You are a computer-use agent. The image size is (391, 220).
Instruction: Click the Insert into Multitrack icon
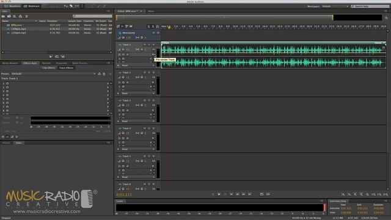tap(20, 16)
